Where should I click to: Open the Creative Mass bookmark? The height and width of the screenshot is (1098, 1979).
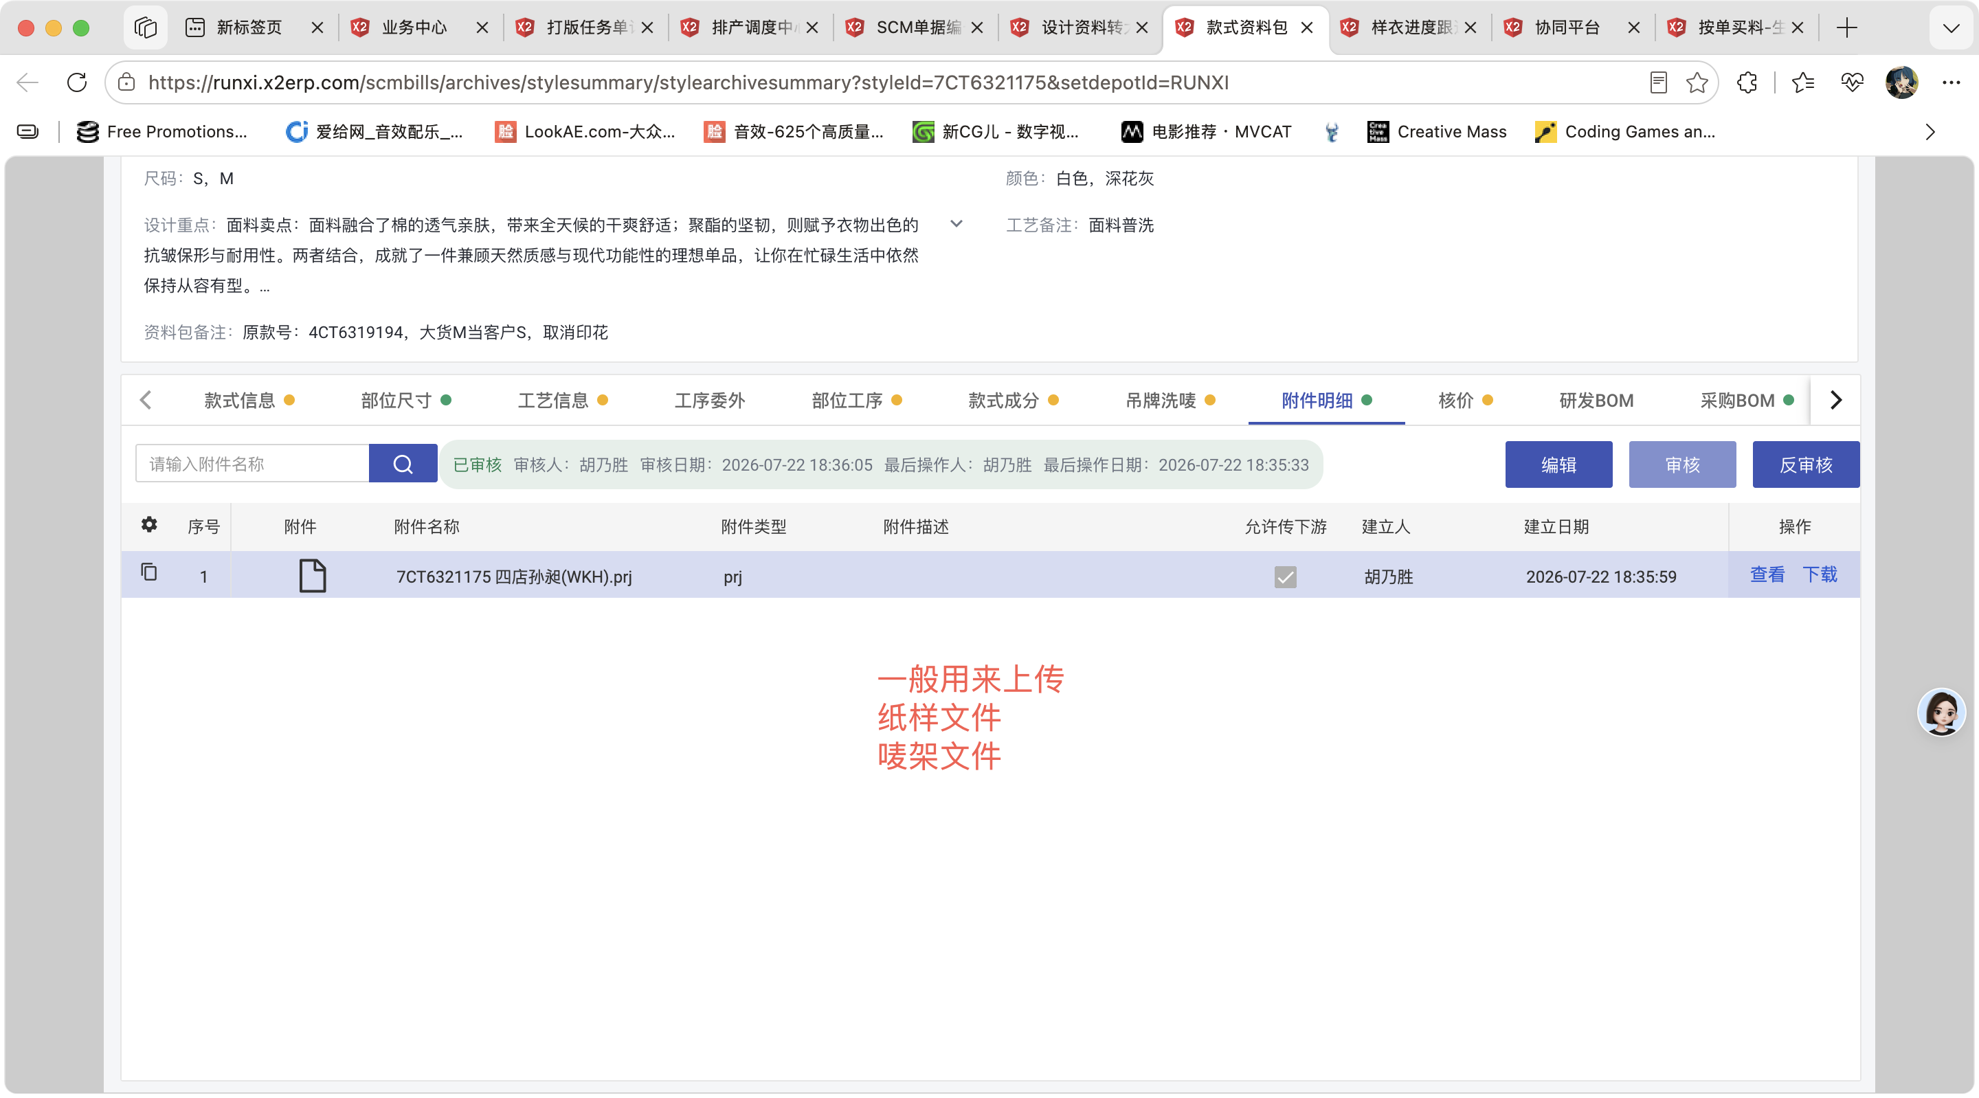1437,132
